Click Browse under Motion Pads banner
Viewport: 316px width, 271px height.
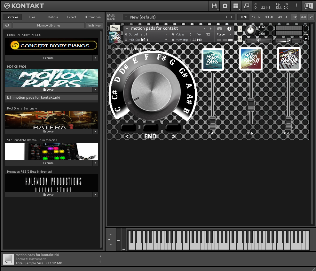[x=48, y=89]
